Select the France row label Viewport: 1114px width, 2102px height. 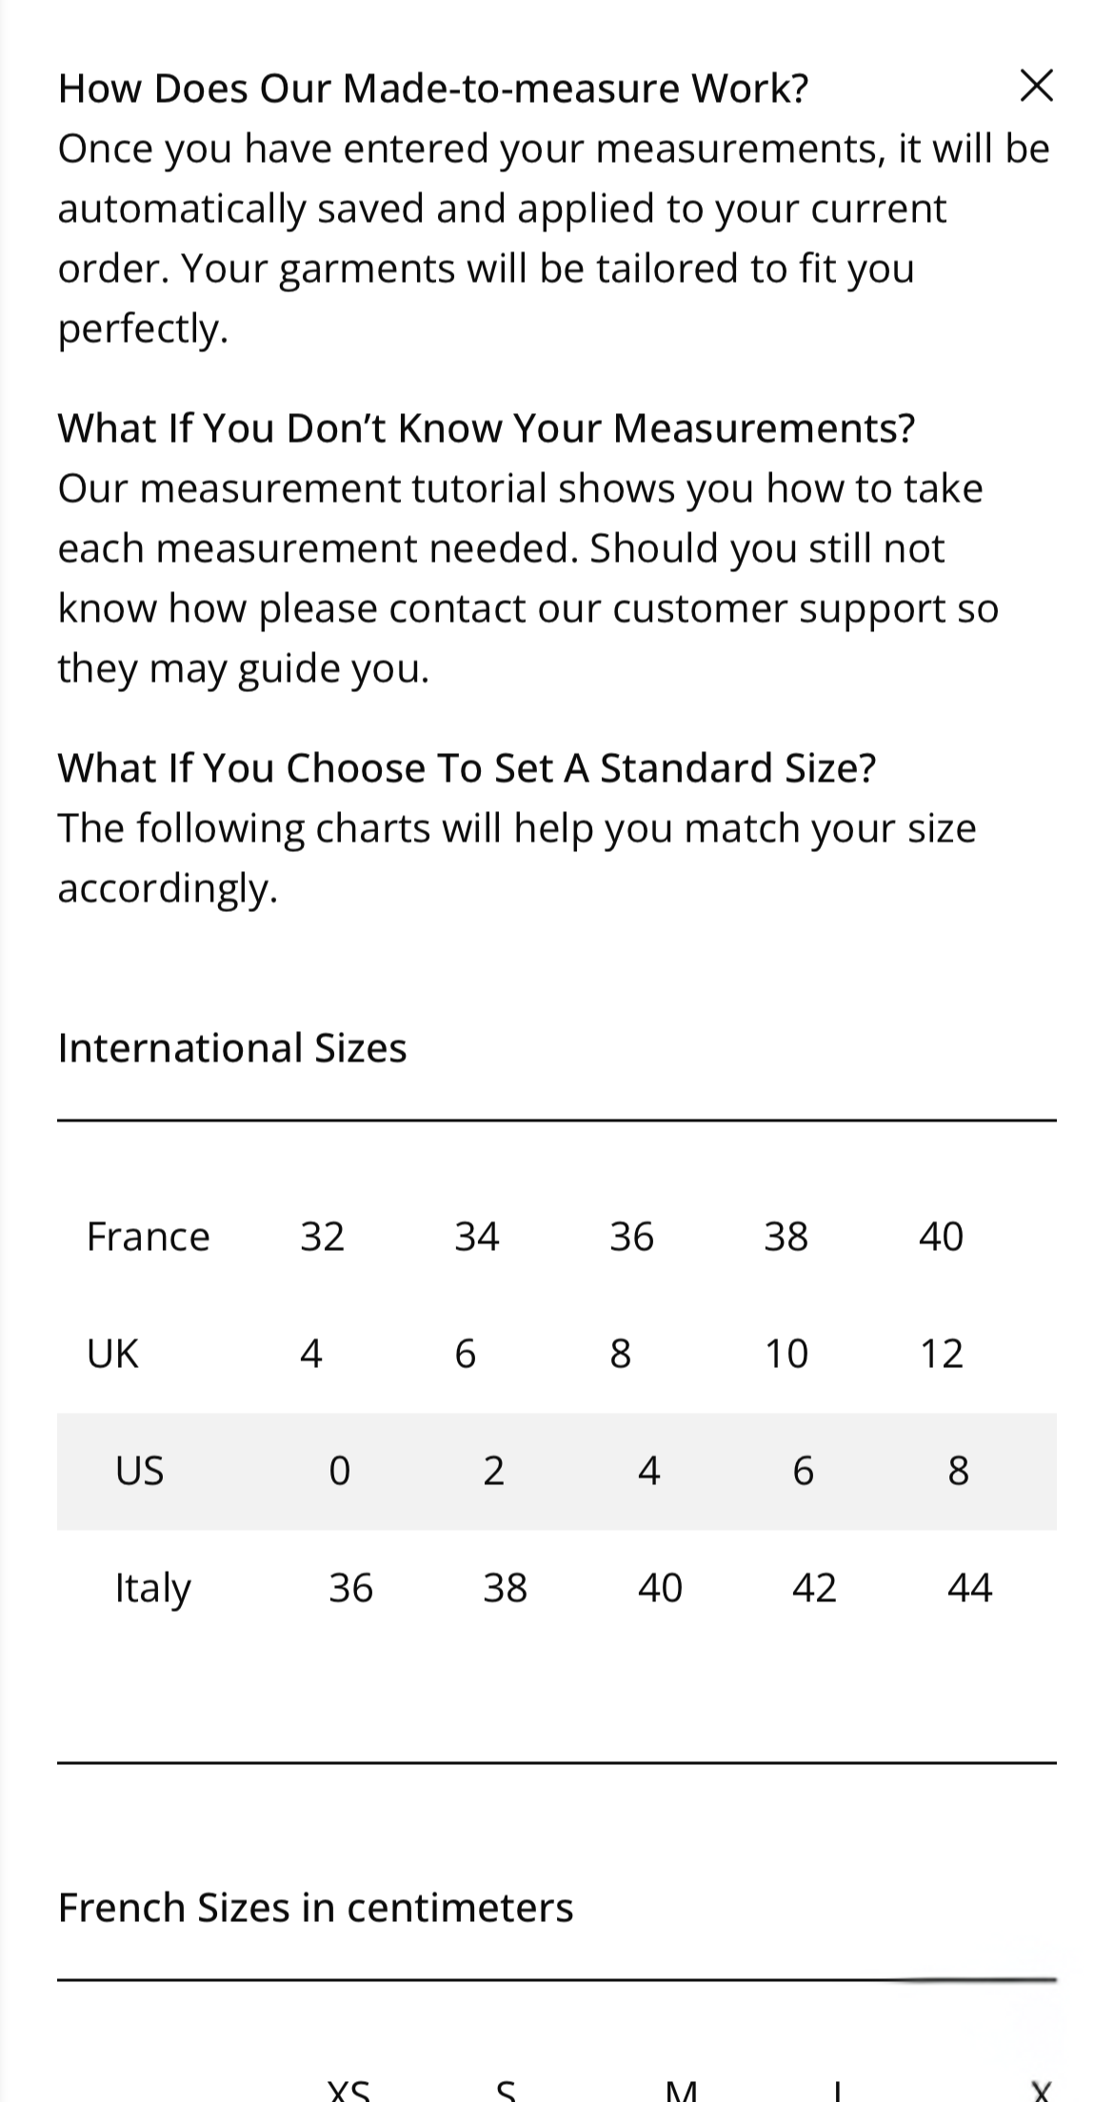click(147, 1236)
